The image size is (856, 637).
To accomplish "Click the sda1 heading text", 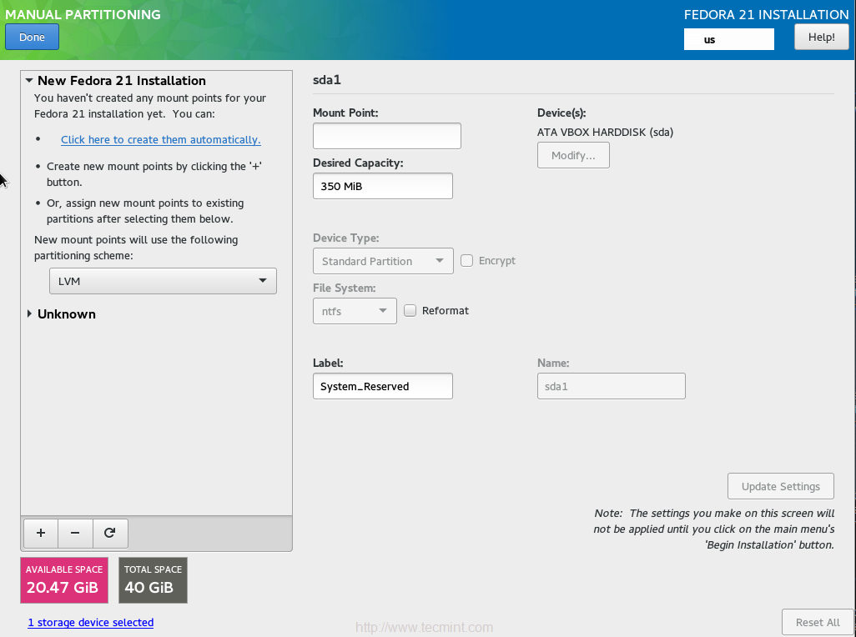I will [x=327, y=80].
